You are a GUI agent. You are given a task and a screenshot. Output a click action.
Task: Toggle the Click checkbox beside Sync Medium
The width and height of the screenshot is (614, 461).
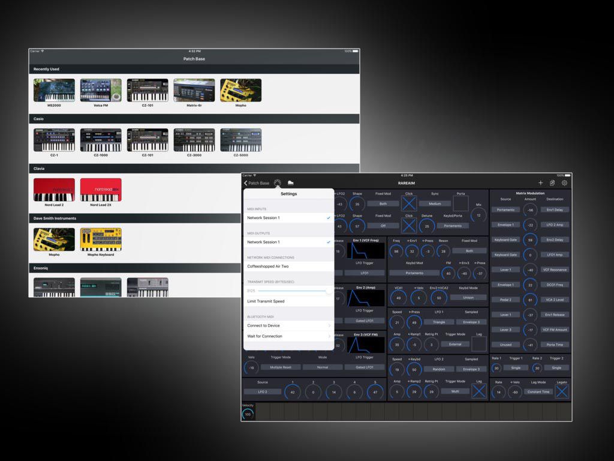409,204
